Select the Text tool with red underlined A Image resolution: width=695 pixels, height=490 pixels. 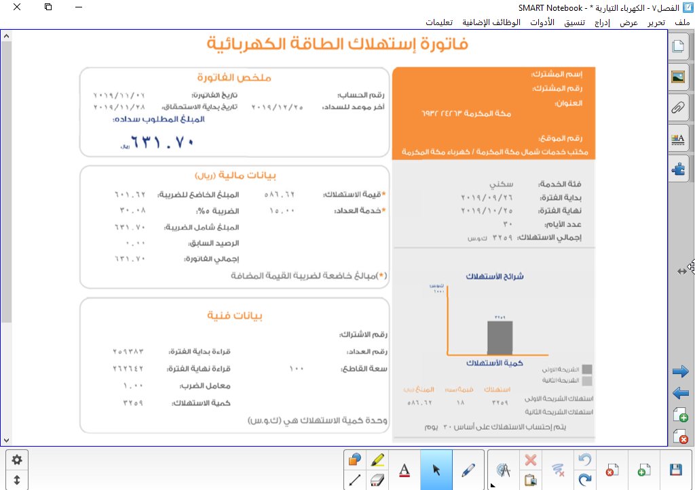tap(405, 470)
